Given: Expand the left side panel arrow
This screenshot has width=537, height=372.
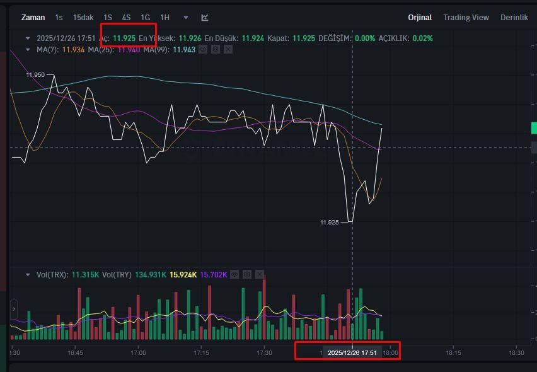Looking at the screenshot, I should coord(14,309).
